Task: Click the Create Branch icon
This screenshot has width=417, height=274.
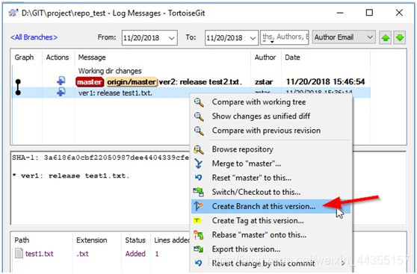Action: click(198, 206)
